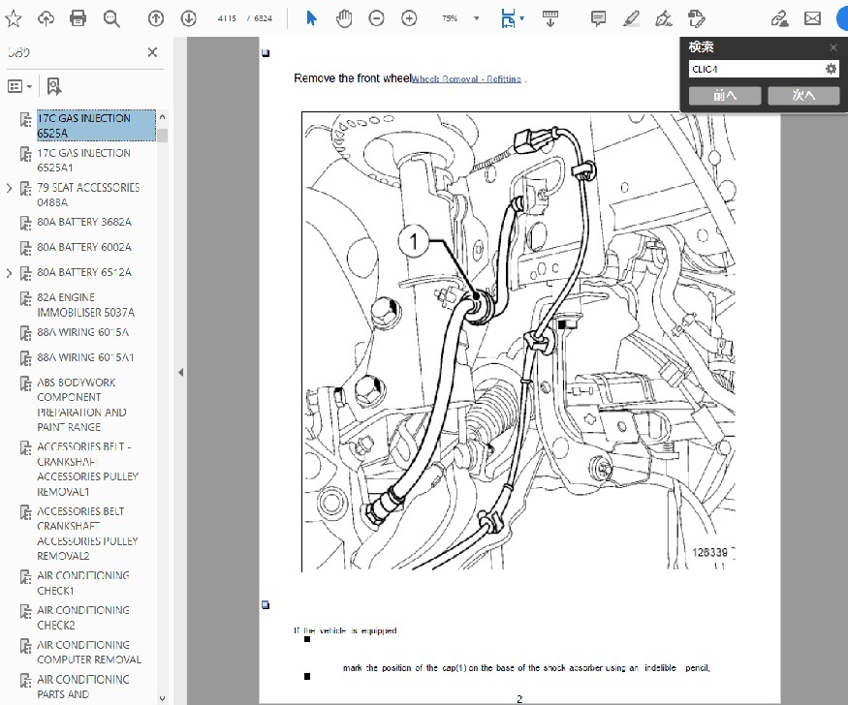The image size is (848, 705).
Task: Zoom in with the plus button
Action: click(x=409, y=19)
